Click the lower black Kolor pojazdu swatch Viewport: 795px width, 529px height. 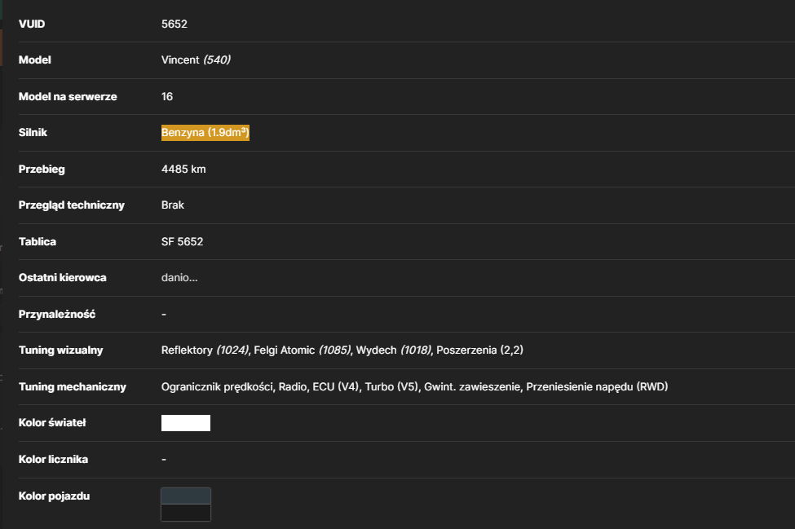point(186,512)
